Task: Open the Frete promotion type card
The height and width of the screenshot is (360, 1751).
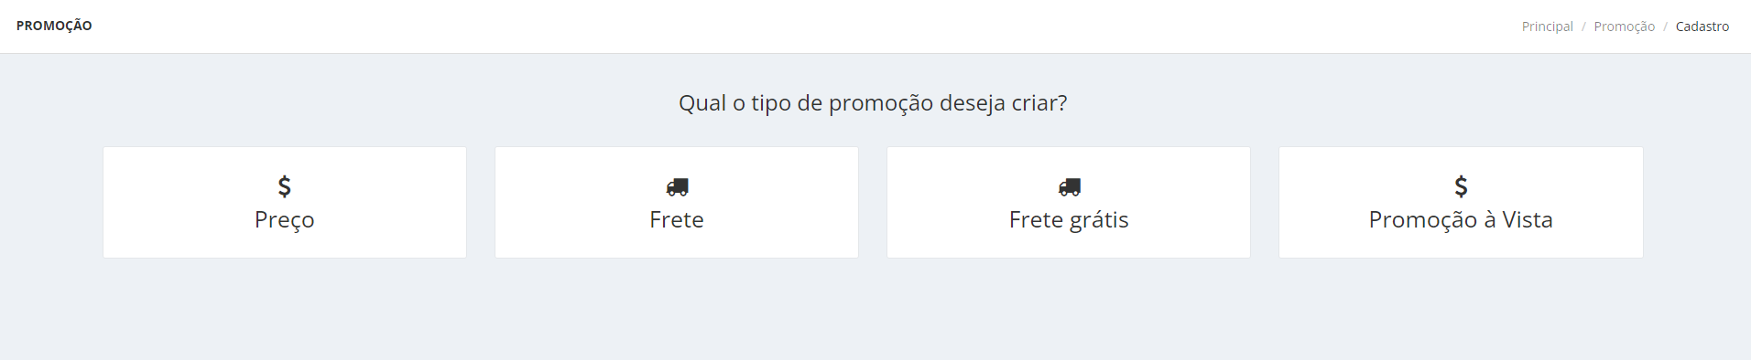Action: tap(677, 202)
